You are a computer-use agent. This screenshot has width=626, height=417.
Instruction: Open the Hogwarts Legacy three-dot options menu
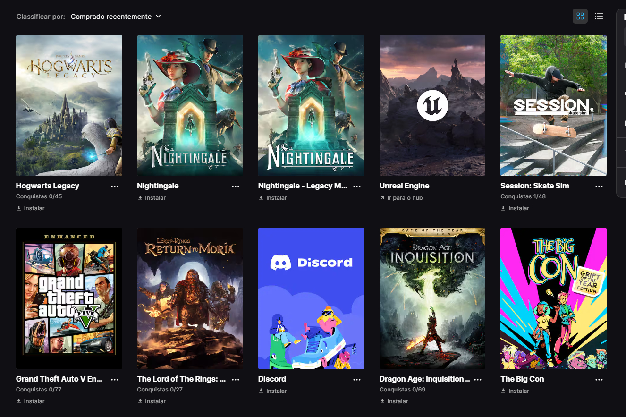pos(115,187)
